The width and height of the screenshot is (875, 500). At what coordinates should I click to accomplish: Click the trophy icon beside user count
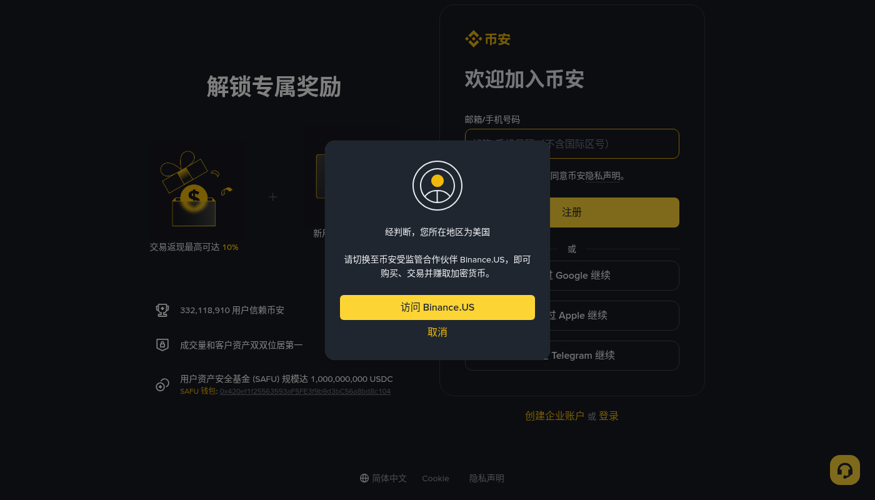[x=162, y=310]
